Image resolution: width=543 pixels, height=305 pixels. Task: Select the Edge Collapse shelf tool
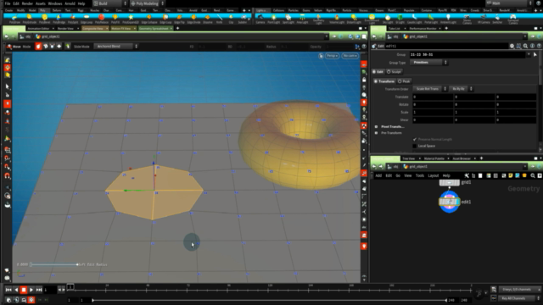tap(149, 19)
